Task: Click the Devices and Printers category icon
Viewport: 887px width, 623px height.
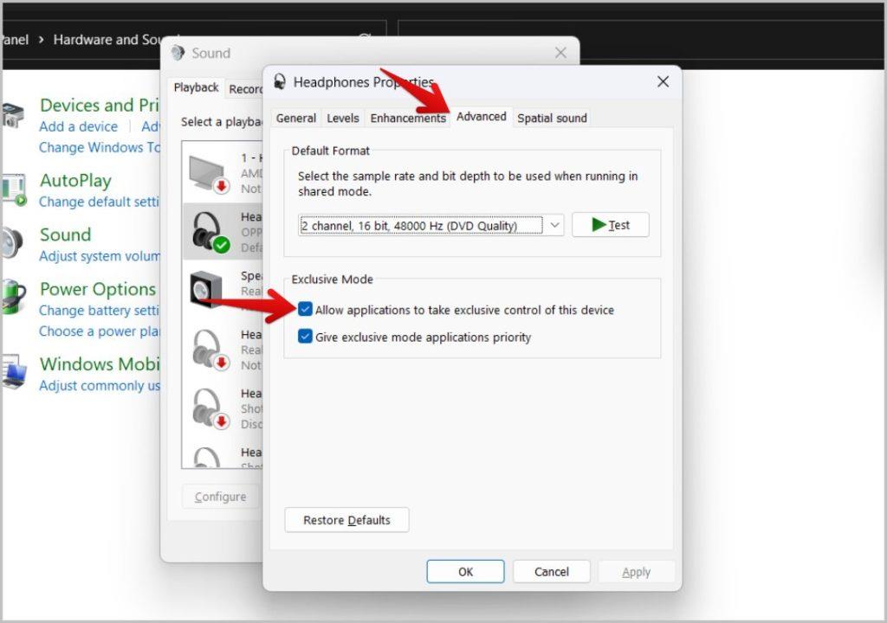Action: 12,115
